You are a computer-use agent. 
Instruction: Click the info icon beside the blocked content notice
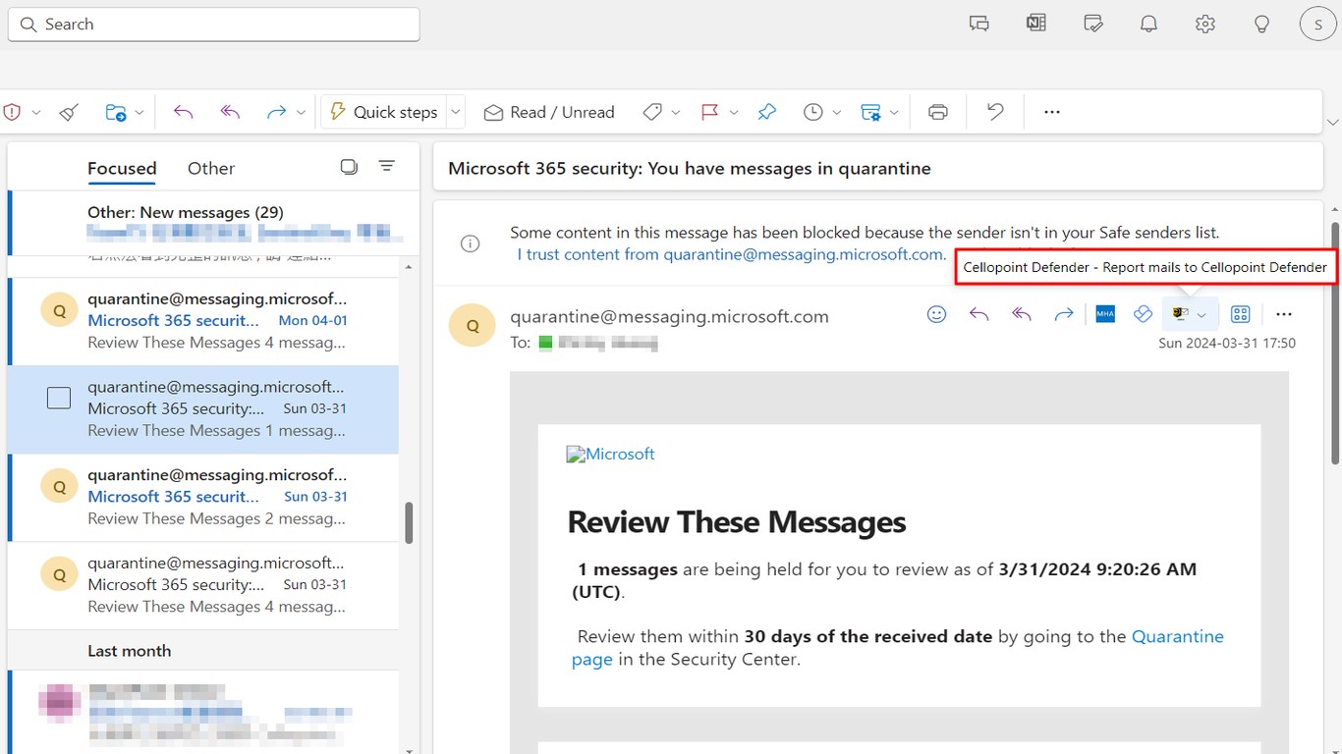click(471, 243)
